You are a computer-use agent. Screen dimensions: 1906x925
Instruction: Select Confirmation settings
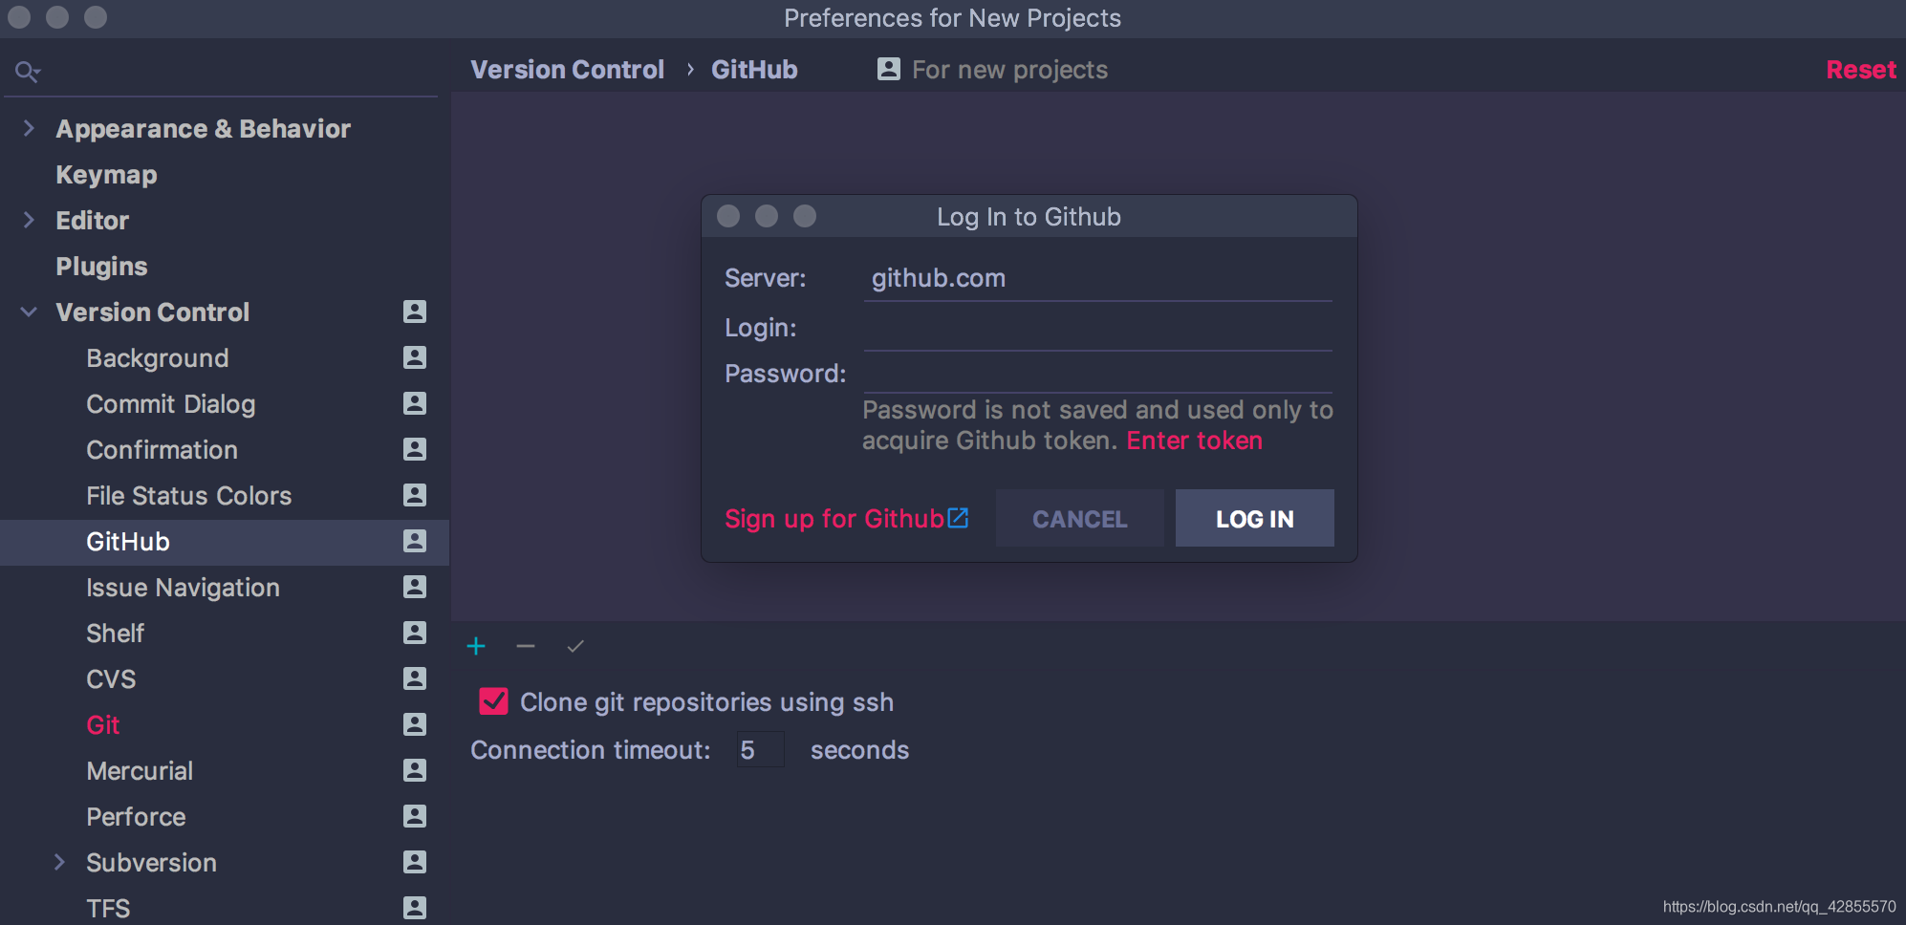click(162, 450)
